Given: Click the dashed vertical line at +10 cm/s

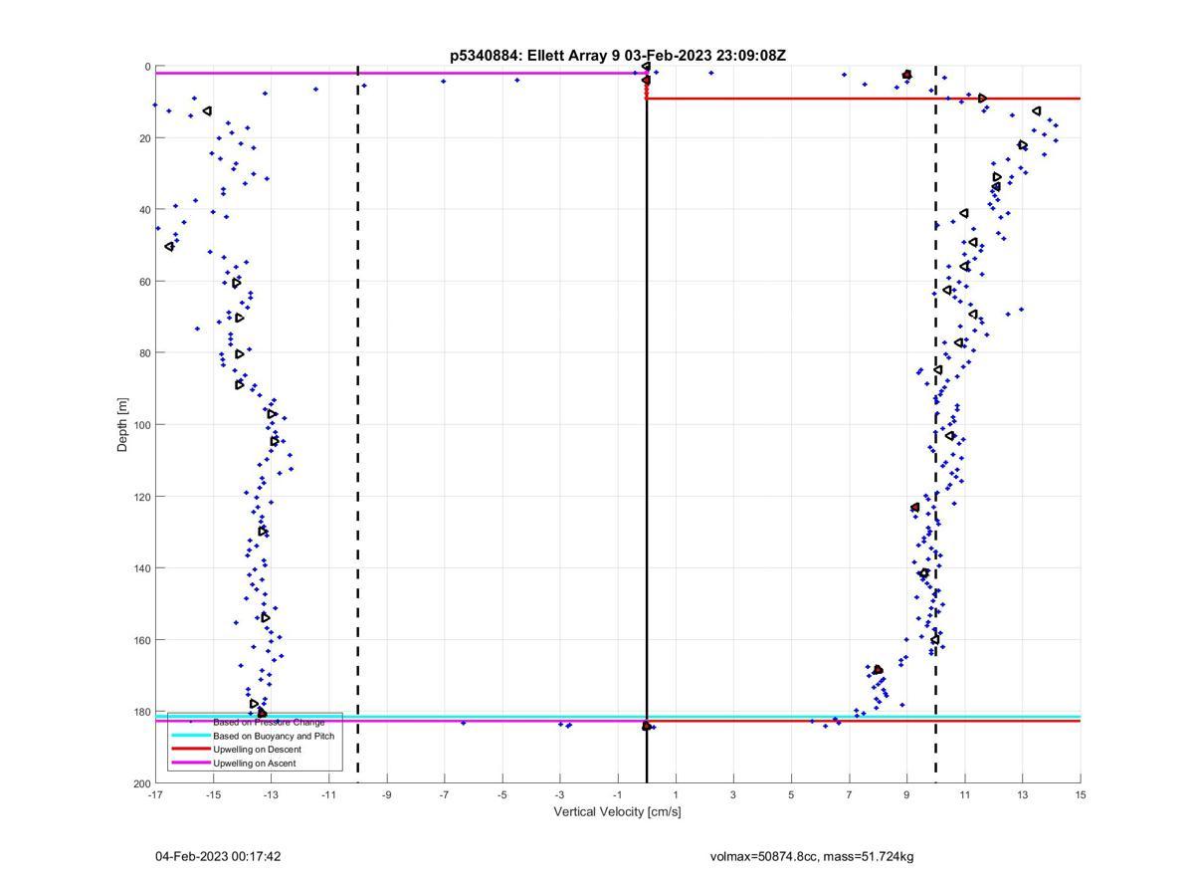Looking at the screenshot, I should click(x=935, y=425).
